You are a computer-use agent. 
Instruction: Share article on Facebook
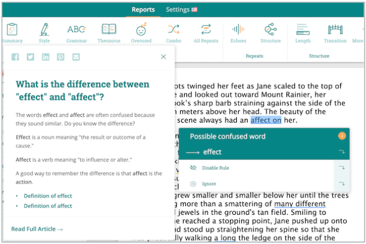click(x=15, y=57)
